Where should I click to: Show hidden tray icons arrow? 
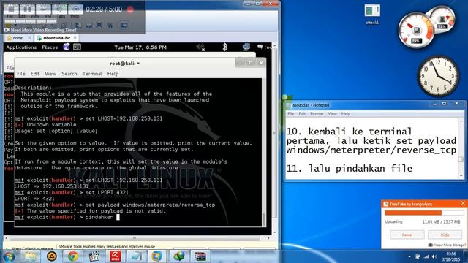[x=409, y=256]
